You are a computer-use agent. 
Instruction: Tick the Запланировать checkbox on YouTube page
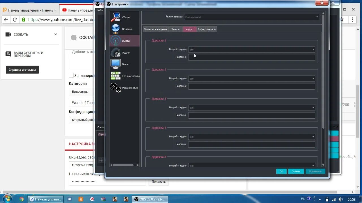click(x=71, y=75)
